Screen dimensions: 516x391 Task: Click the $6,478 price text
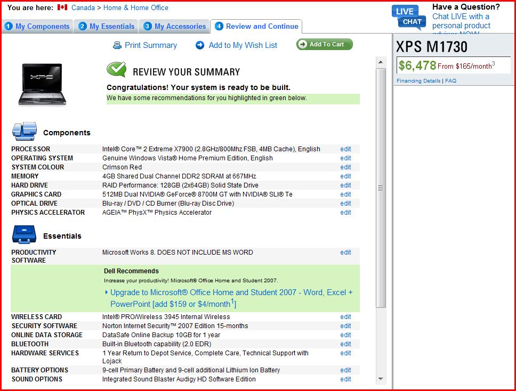click(417, 66)
